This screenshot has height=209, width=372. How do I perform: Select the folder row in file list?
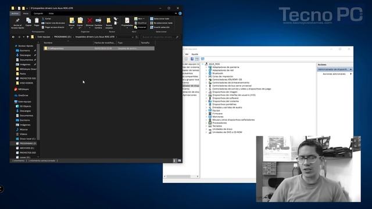99,48
